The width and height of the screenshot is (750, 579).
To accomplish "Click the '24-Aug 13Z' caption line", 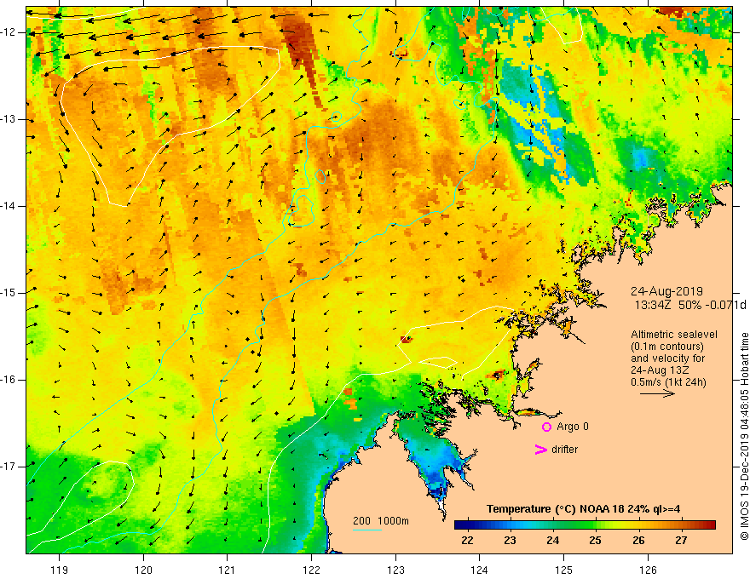I will [x=660, y=370].
